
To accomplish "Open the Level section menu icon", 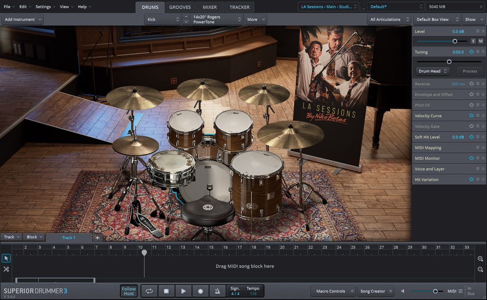I will click(x=477, y=31).
